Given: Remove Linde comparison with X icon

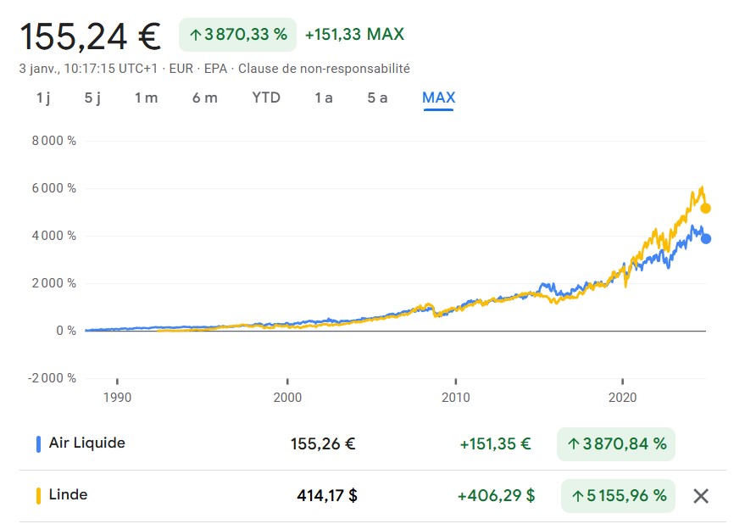Looking at the screenshot, I should click(701, 496).
